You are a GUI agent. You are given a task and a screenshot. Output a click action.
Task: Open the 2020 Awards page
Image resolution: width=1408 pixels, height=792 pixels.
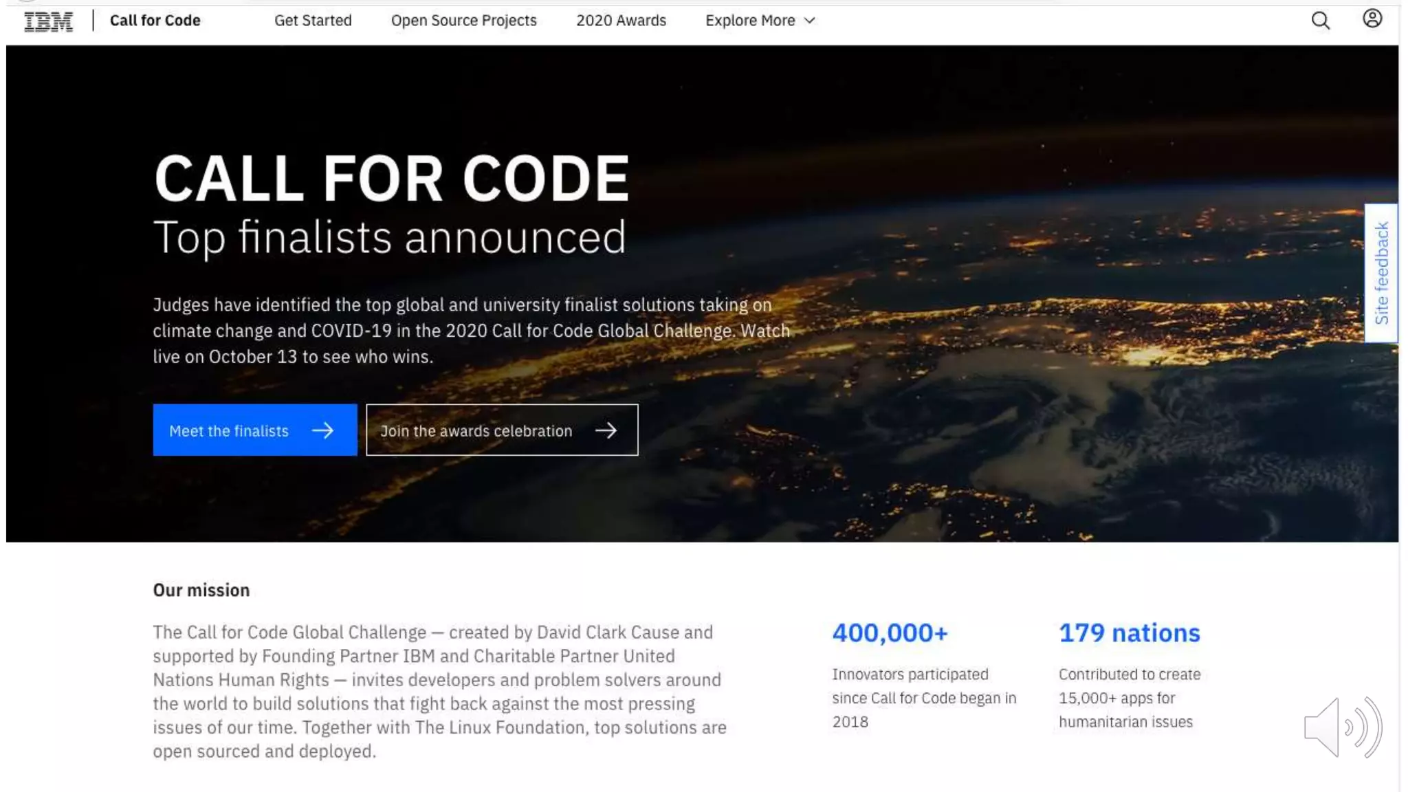pos(621,21)
